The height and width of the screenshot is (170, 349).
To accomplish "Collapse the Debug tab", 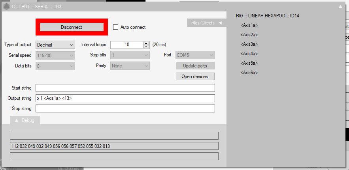I will [25, 120].
